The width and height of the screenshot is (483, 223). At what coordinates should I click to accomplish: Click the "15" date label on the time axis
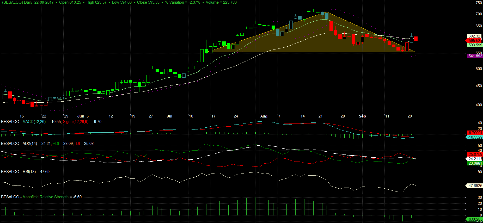click(22, 116)
